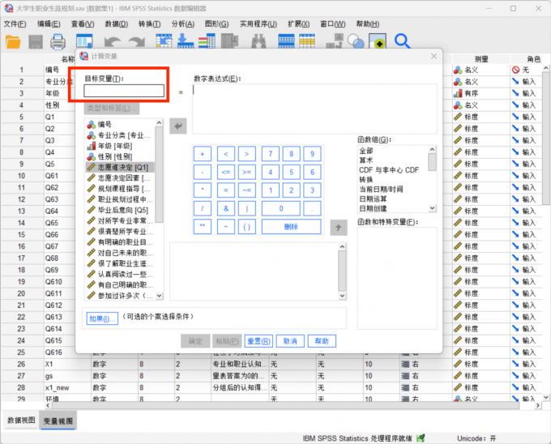Image resolution: width=551 pixels, height=444 pixels.
Task: Click the Show all variables icon
Action: 378,41
